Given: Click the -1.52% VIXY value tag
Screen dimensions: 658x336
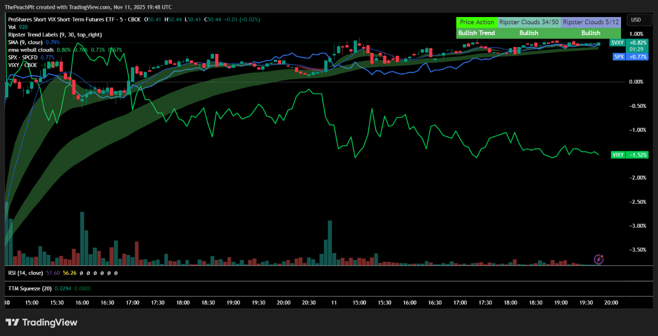Looking at the screenshot, I should click(636, 155).
